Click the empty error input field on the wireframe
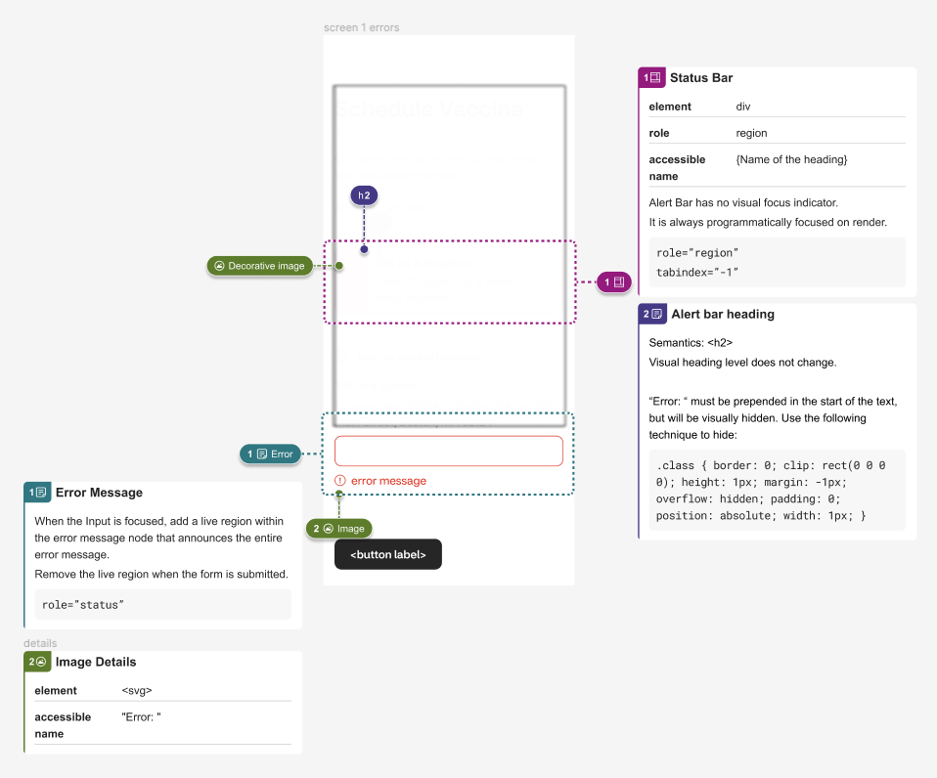Viewport: 937px width, 778px height. tap(448, 450)
